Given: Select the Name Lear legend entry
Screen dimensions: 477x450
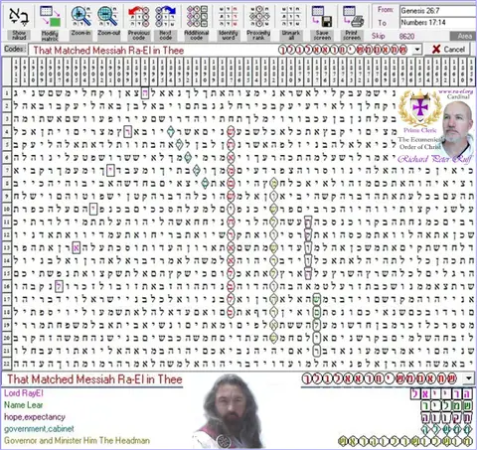Looking at the screenshot, I should coord(23,404).
